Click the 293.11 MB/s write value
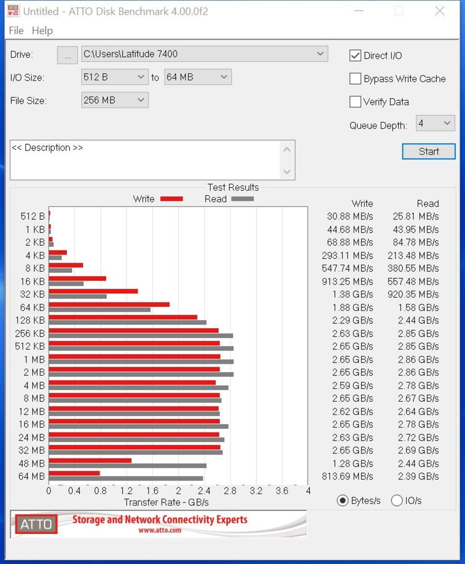The image size is (465, 564). point(347,255)
